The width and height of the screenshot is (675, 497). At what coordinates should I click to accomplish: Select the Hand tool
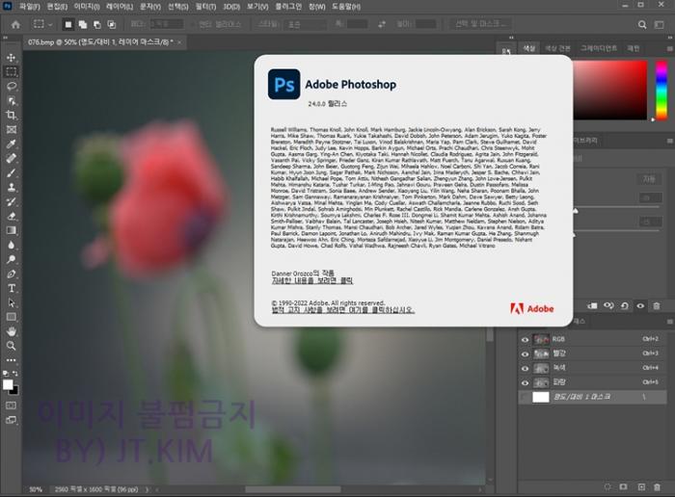(x=12, y=331)
